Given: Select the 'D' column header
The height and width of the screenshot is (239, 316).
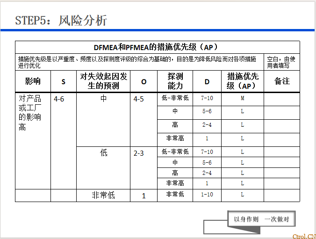Looking at the screenshot, I should 207,82.
